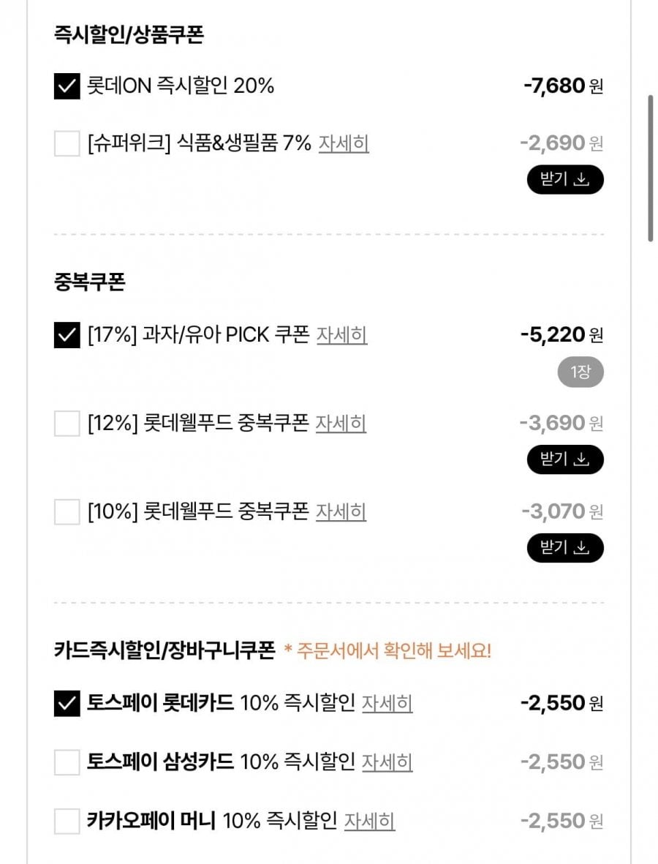Select the [10%] 롯데웰푸드 중복쿠폰 checkbox
The image size is (658, 864).
(x=67, y=511)
